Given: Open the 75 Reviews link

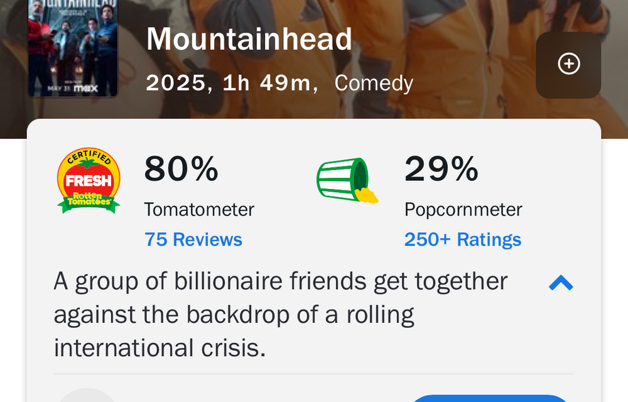Looking at the screenshot, I should coord(193,239).
